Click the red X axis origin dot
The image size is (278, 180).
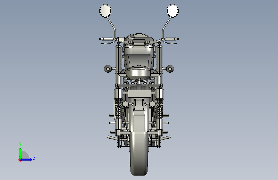[20, 160]
